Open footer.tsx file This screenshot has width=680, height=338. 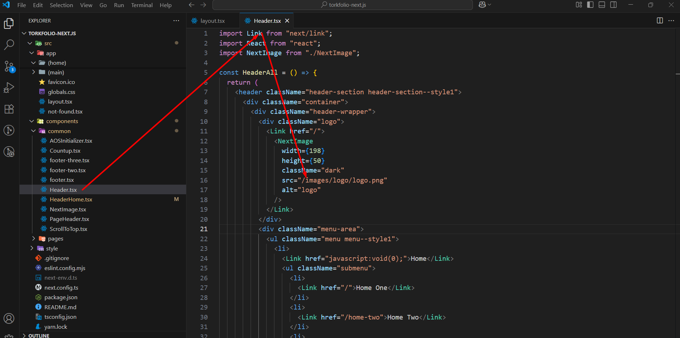(103, 180)
